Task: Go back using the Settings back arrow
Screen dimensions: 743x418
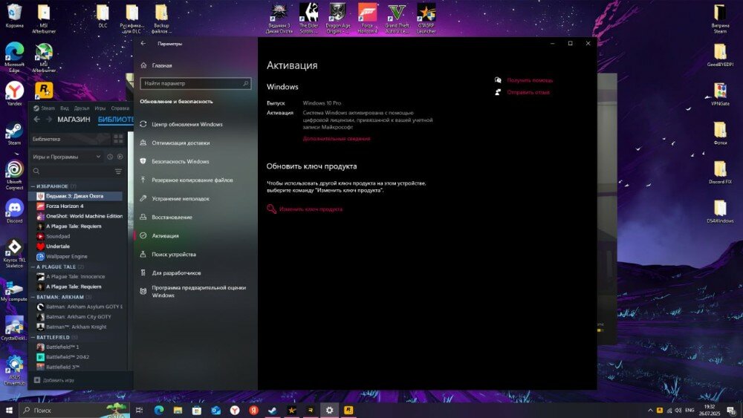Action: coord(143,43)
